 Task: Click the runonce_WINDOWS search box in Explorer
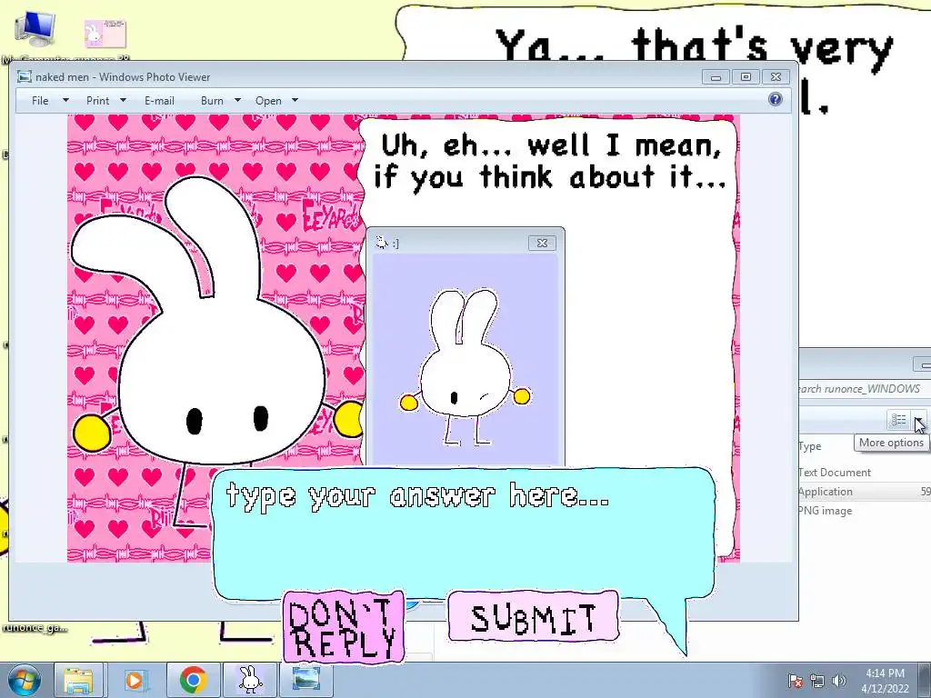click(865, 389)
